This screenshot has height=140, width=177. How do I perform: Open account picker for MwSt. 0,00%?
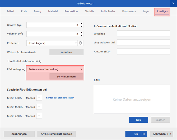(39, 98)
